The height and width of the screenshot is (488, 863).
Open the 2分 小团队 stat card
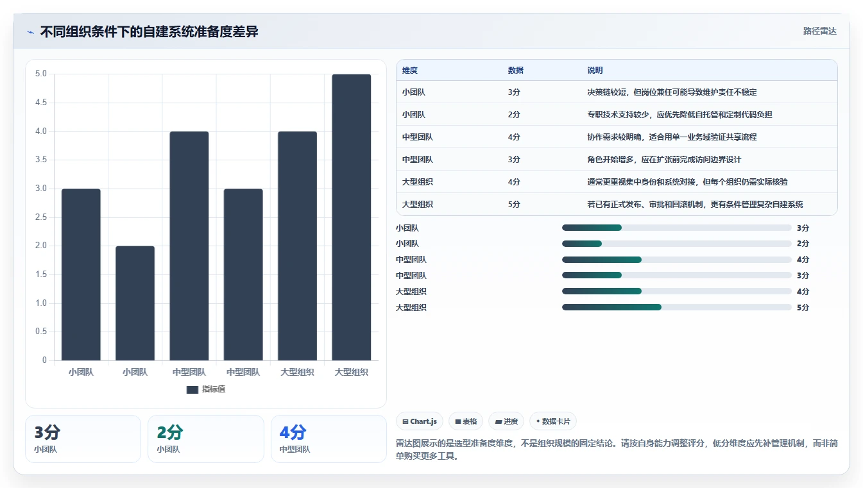click(x=206, y=439)
